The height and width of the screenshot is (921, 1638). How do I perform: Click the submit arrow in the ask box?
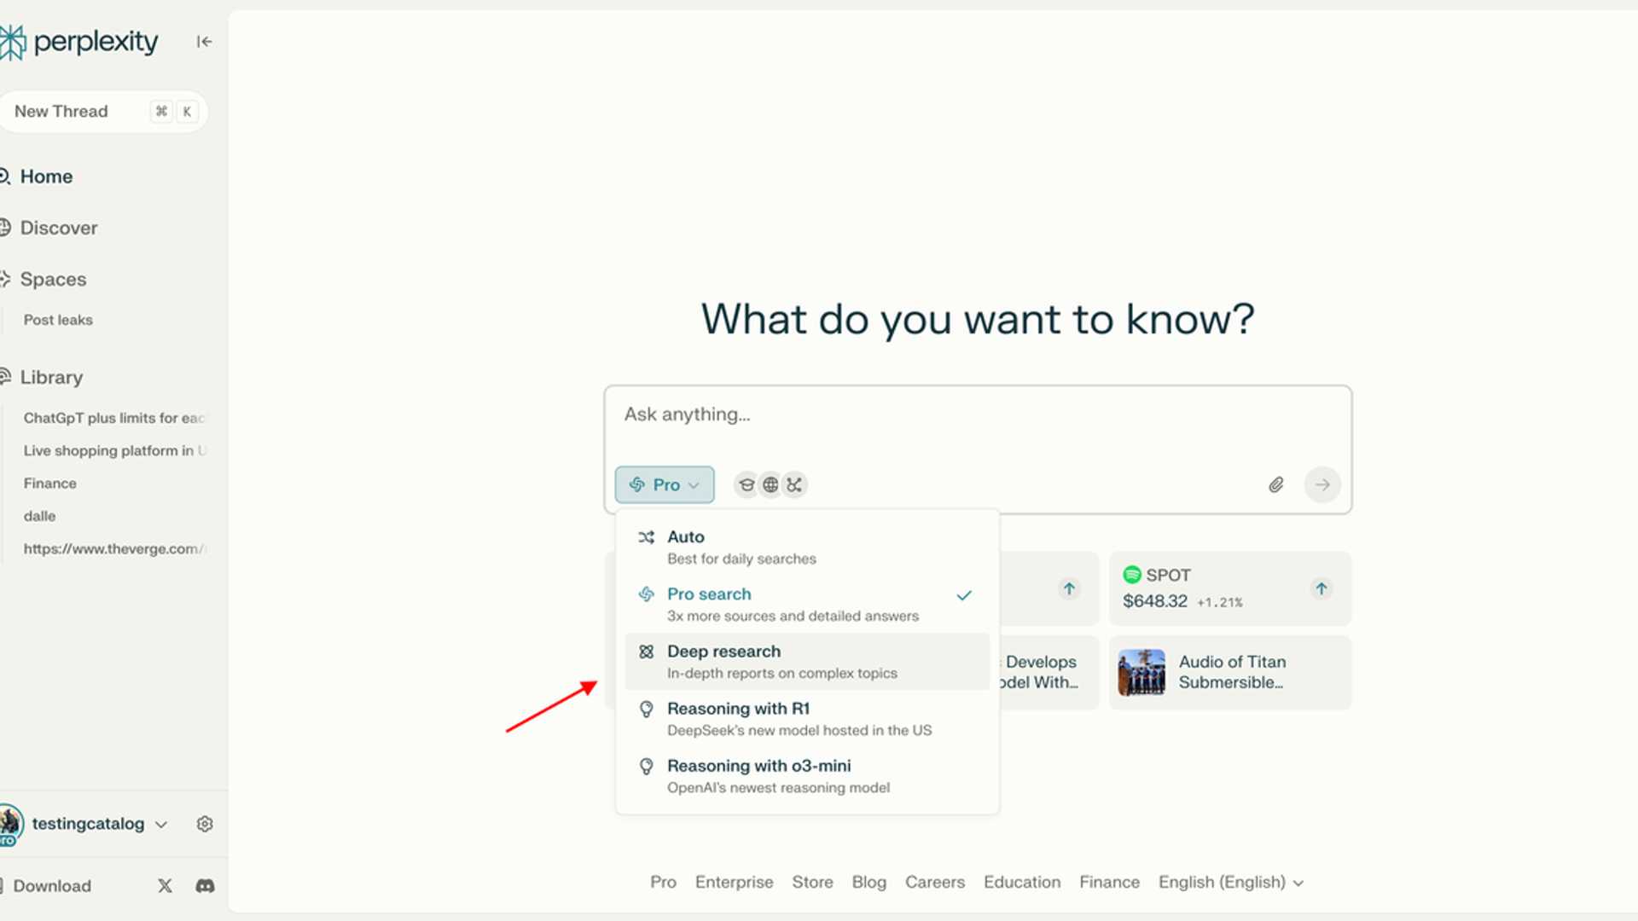pyautogui.click(x=1321, y=484)
